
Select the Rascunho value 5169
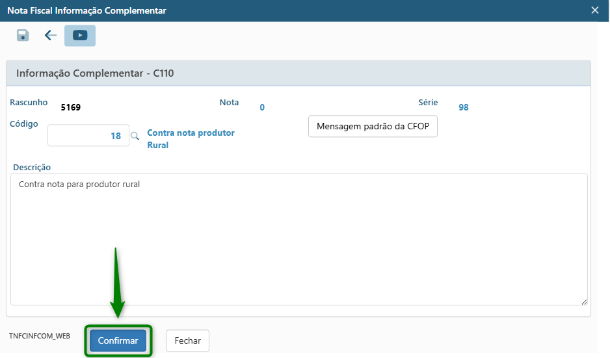[x=70, y=107]
